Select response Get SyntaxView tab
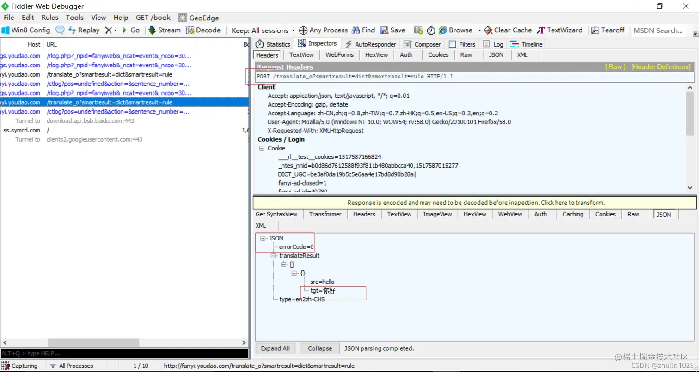699x372 pixels. click(x=276, y=214)
